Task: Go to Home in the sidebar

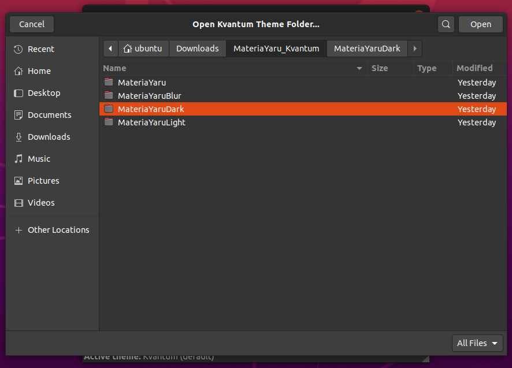Action: pyautogui.click(x=52, y=71)
